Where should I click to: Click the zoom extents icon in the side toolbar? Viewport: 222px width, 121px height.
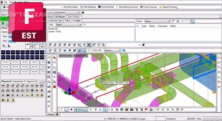(x=49, y=77)
